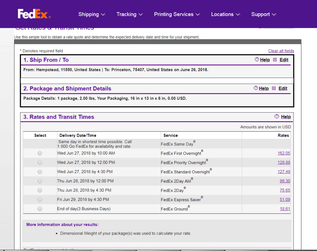Expand the Shipping dropdown chevron
The height and width of the screenshot is (251, 317).
pyautogui.click(x=103, y=14)
